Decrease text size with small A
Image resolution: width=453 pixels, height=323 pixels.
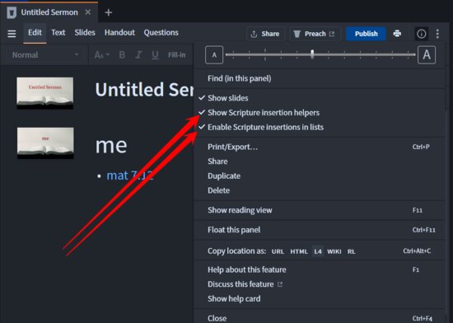(214, 55)
